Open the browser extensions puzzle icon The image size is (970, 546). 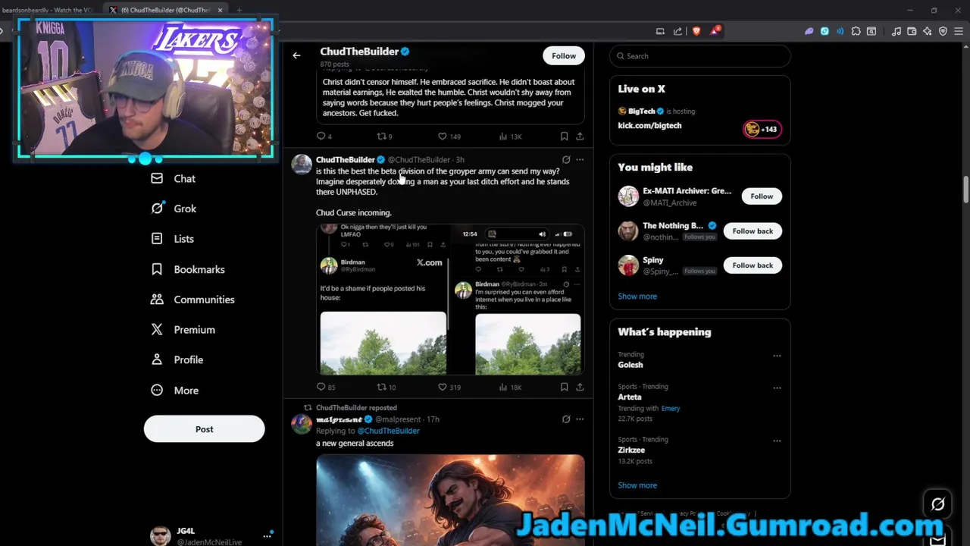856,31
